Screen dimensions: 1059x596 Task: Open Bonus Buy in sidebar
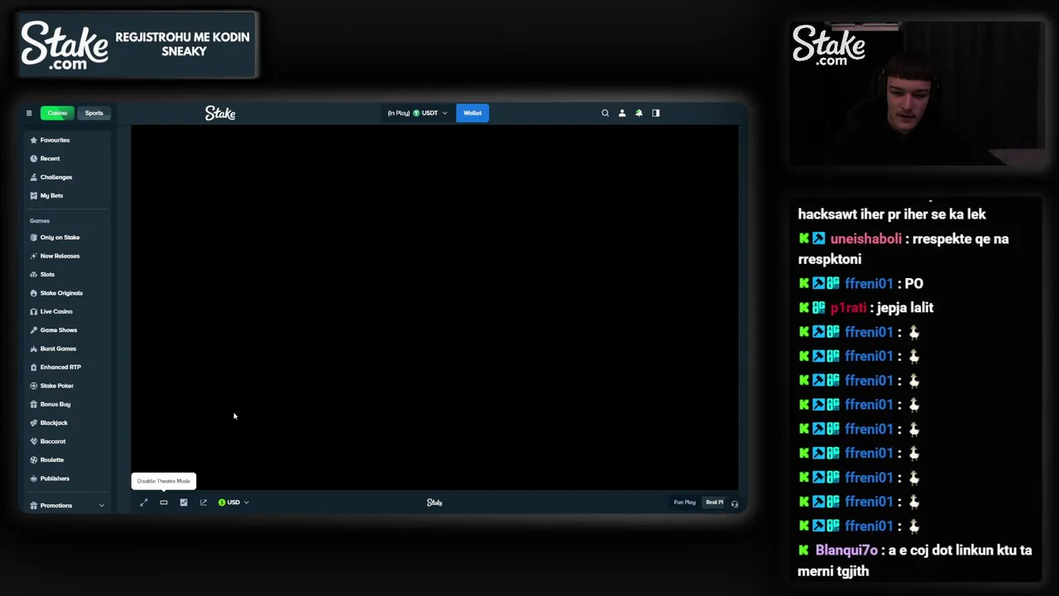point(55,404)
